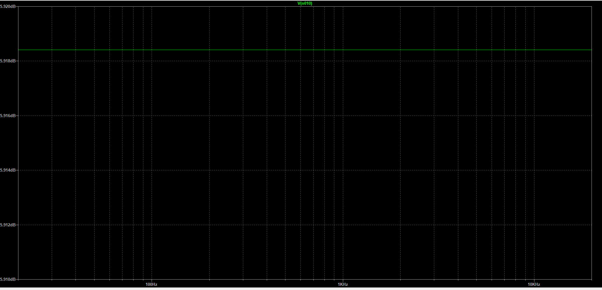Click the 5.912dB axis label
This screenshot has height=290, width=602.
click(8, 225)
